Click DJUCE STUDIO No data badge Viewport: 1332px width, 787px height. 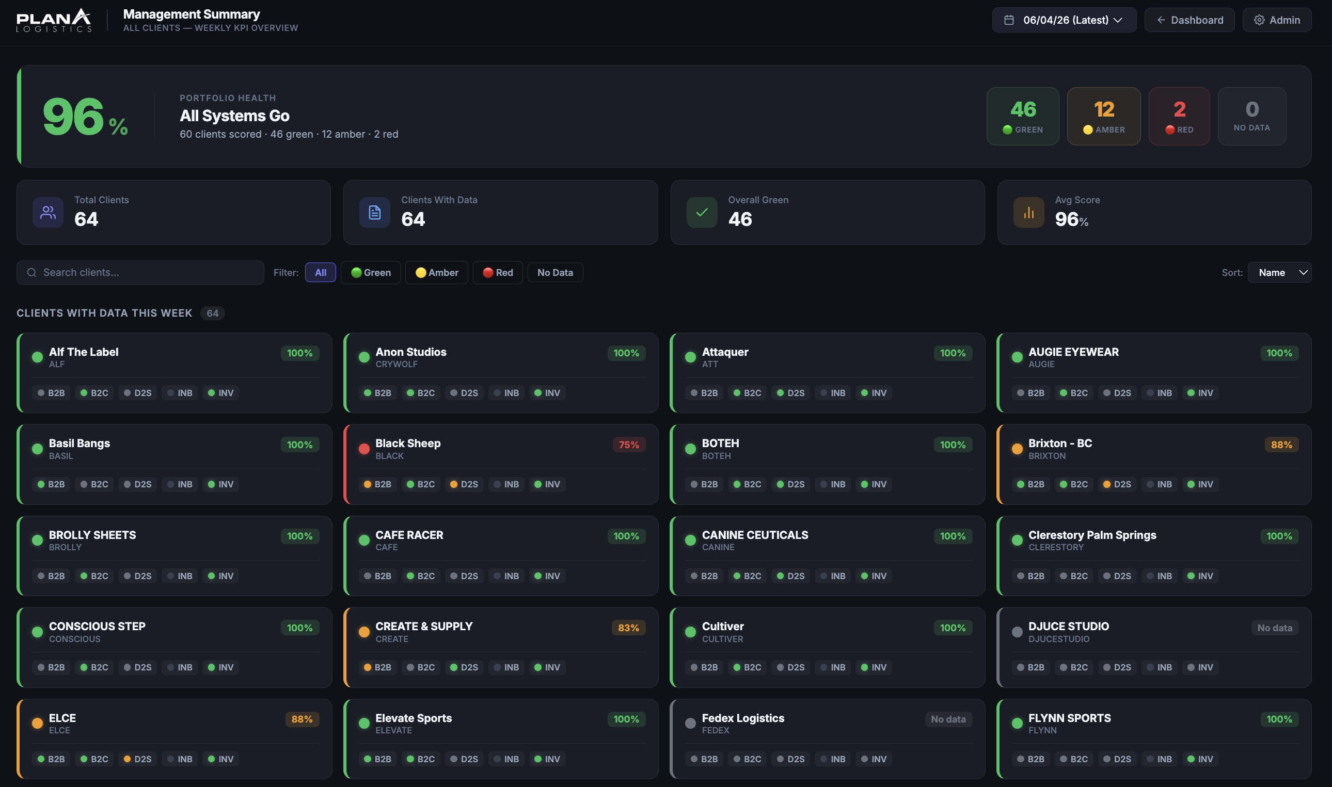pos(1275,628)
